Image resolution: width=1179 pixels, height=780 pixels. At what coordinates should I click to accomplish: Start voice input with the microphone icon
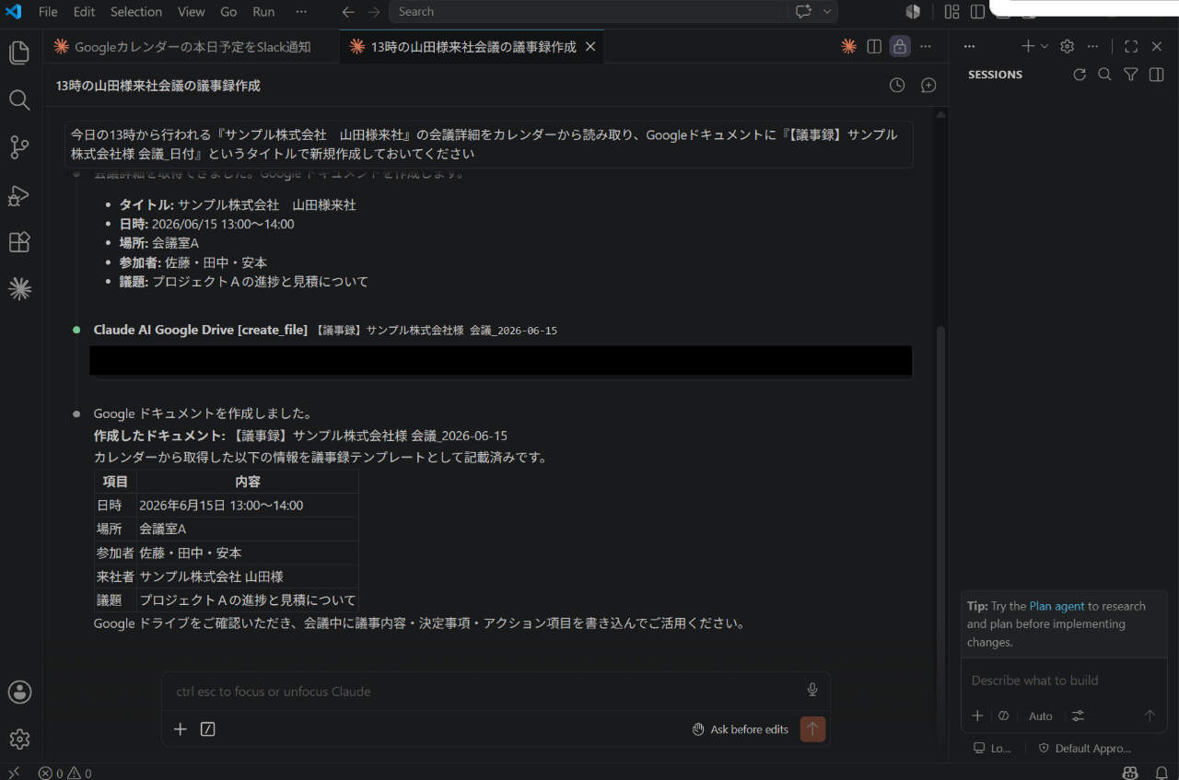pyautogui.click(x=812, y=690)
